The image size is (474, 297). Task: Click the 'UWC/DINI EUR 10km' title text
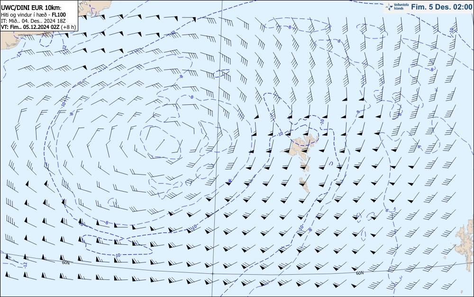tap(30, 8)
